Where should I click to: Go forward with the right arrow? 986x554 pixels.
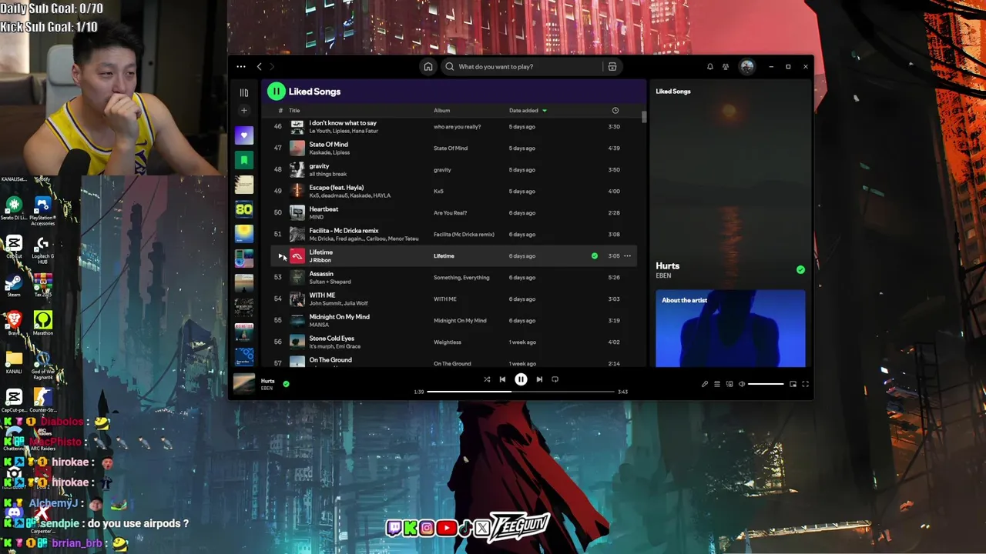coord(271,67)
